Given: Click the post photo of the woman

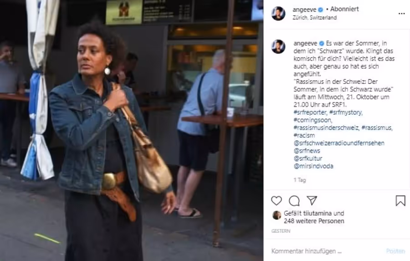Looking at the screenshot, I should (132, 130).
